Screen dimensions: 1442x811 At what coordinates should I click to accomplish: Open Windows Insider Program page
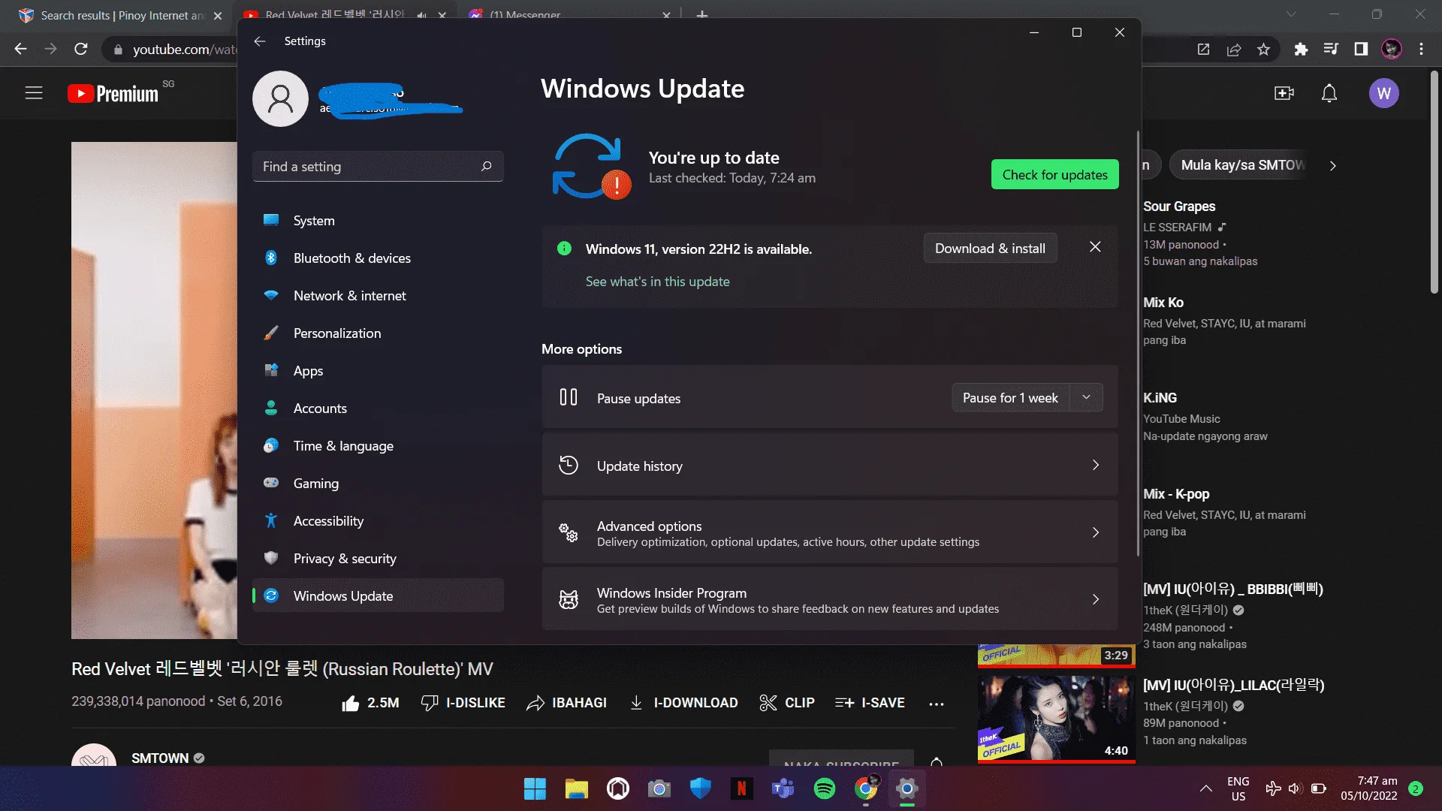click(x=829, y=600)
